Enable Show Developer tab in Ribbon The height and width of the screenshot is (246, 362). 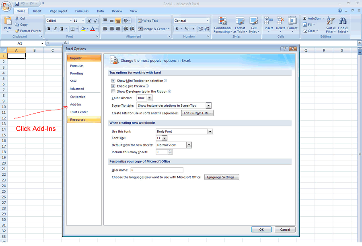(113, 91)
